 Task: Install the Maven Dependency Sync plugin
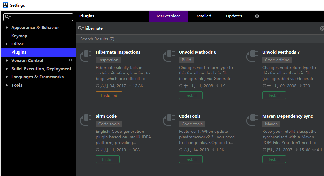274,159
